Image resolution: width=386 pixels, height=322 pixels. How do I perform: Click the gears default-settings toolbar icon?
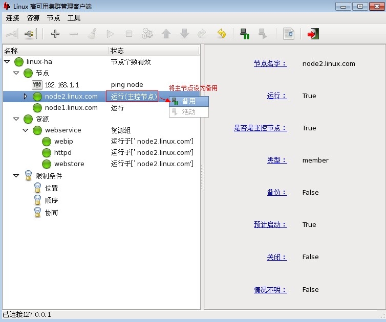click(147, 34)
